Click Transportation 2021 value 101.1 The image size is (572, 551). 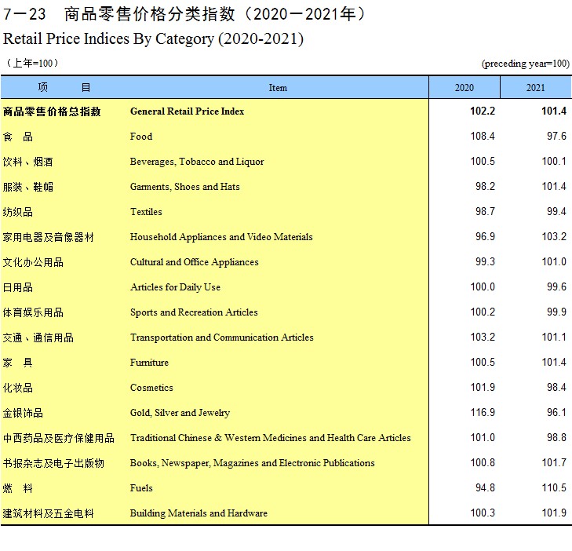click(x=554, y=338)
